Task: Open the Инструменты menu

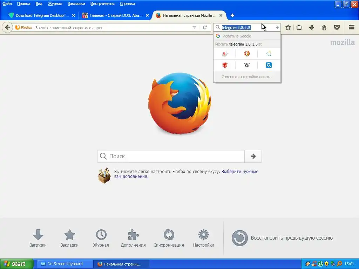Action: click(102, 4)
